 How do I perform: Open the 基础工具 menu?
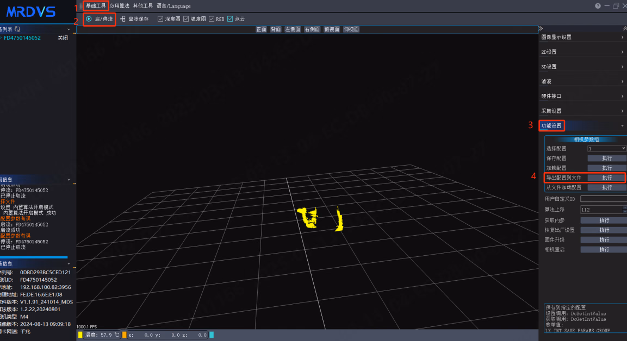click(x=96, y=6)
